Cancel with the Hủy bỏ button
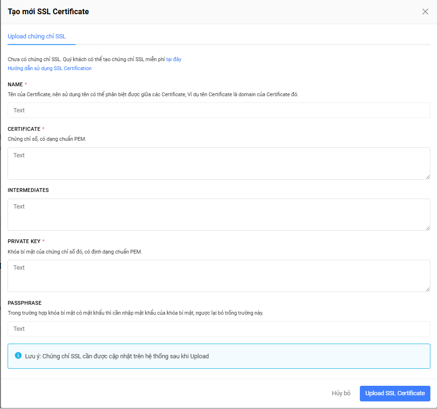Image resolution: width=437 pixels, height=409 pixels. (341, 393)
